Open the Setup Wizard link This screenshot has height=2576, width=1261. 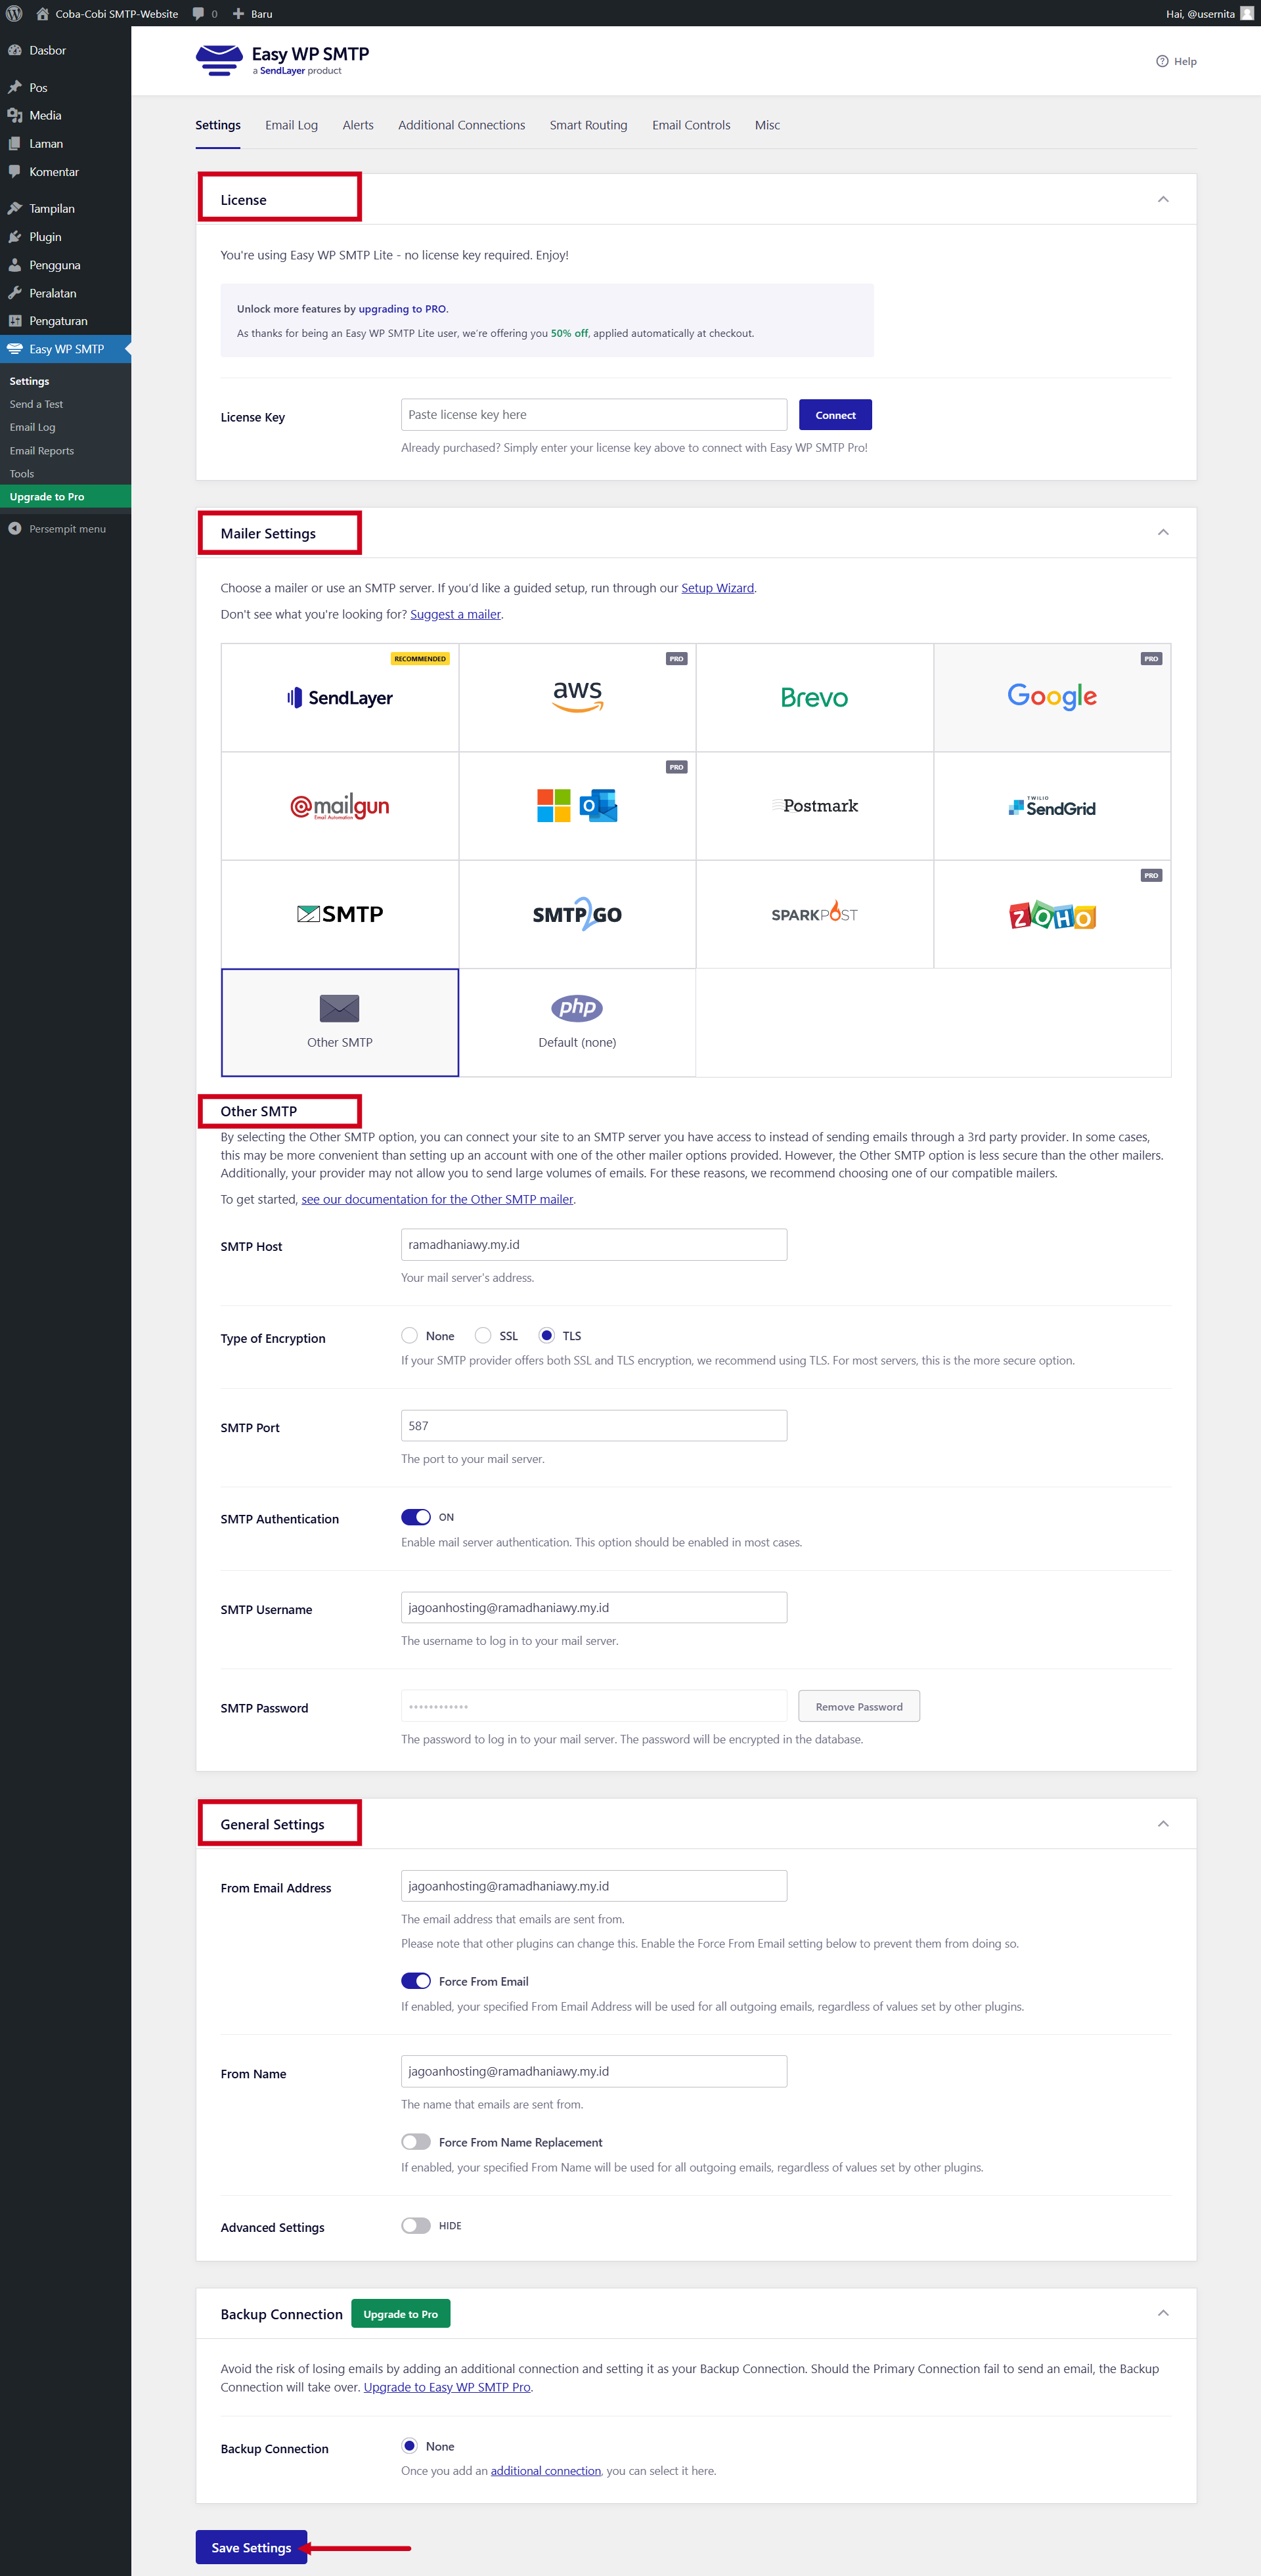[x=717, y=588]
